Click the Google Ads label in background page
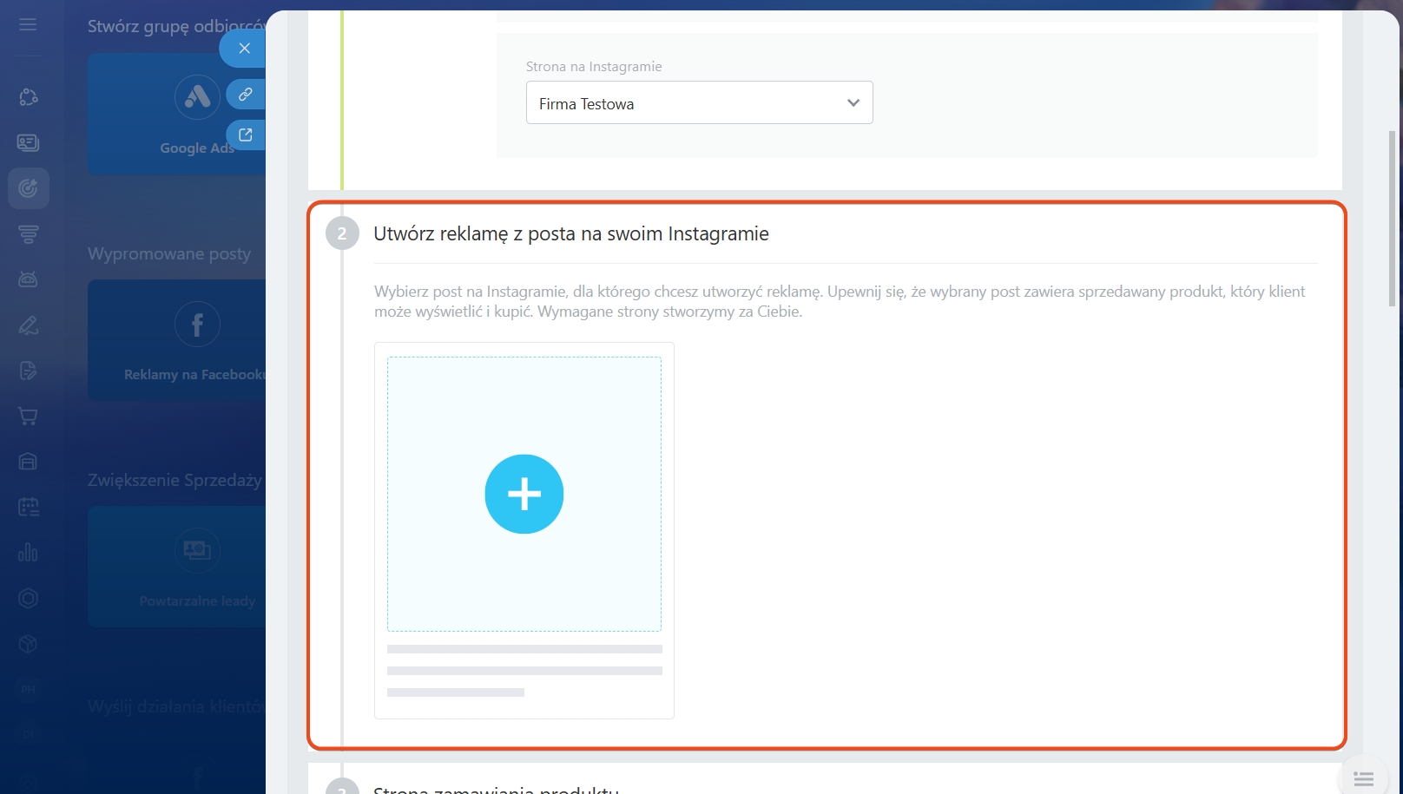Screen dimensions: 1403x794 (x=197, y=148)
